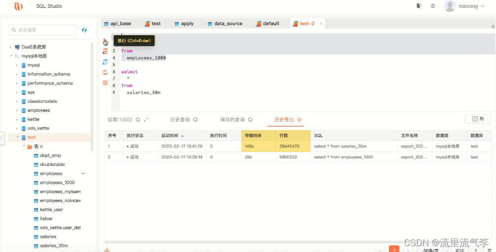Click the 28440470 row count cell
The image size is (496, 252).
click(293, 146)
